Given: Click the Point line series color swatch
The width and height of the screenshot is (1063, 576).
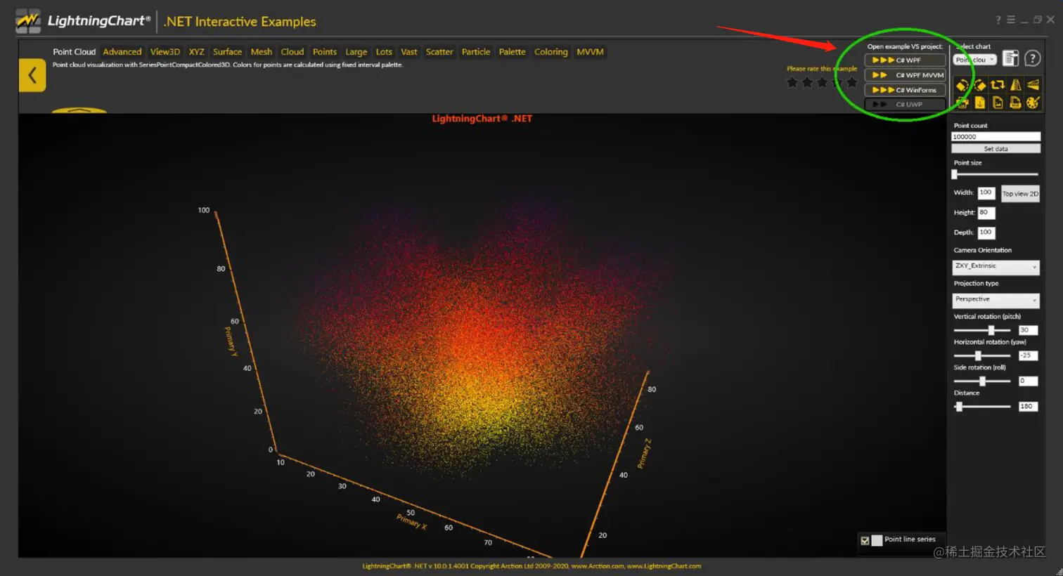Looking at the screenshot, I should point(877,540).
